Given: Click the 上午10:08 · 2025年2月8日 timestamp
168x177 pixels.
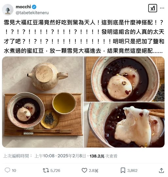Looking at the screenshot, I should (x=60, y=156).
